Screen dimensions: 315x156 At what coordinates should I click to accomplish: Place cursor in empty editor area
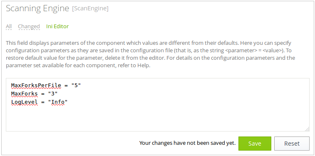click(x=157, y=118)
